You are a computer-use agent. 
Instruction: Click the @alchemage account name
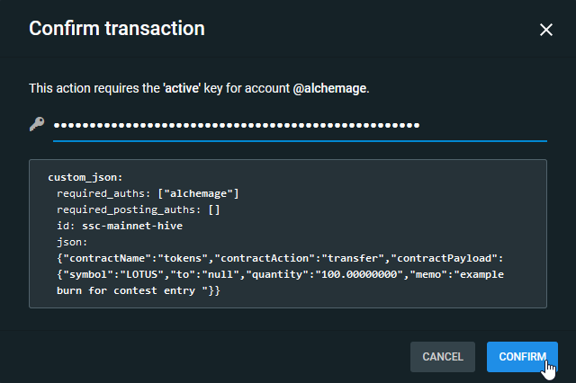coord(329,88)
